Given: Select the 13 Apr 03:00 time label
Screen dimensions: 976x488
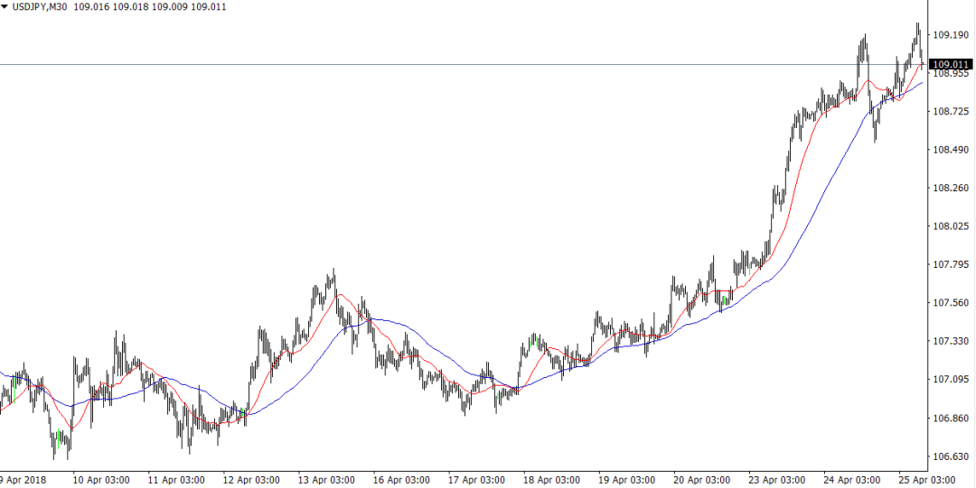Looking at the screenshot, I should pos(328,480).
